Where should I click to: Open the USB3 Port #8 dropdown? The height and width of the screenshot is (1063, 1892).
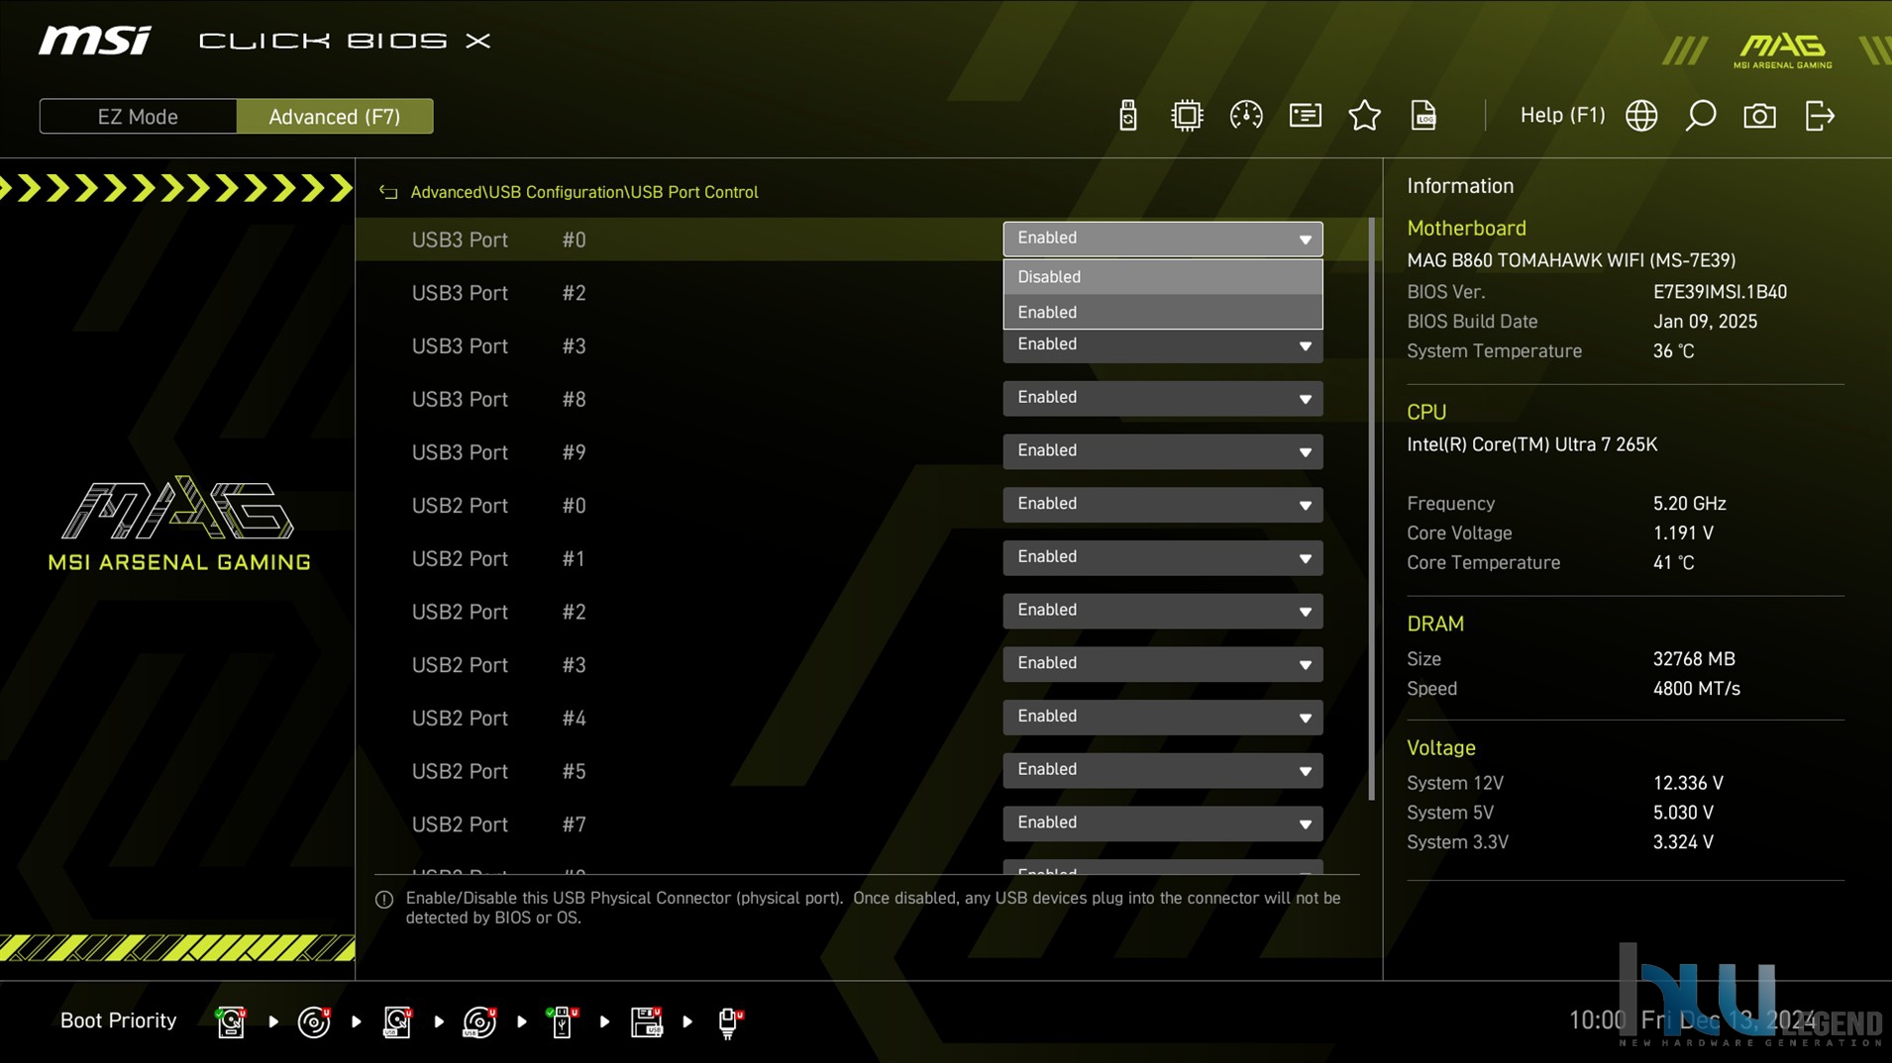point(1163,398)
